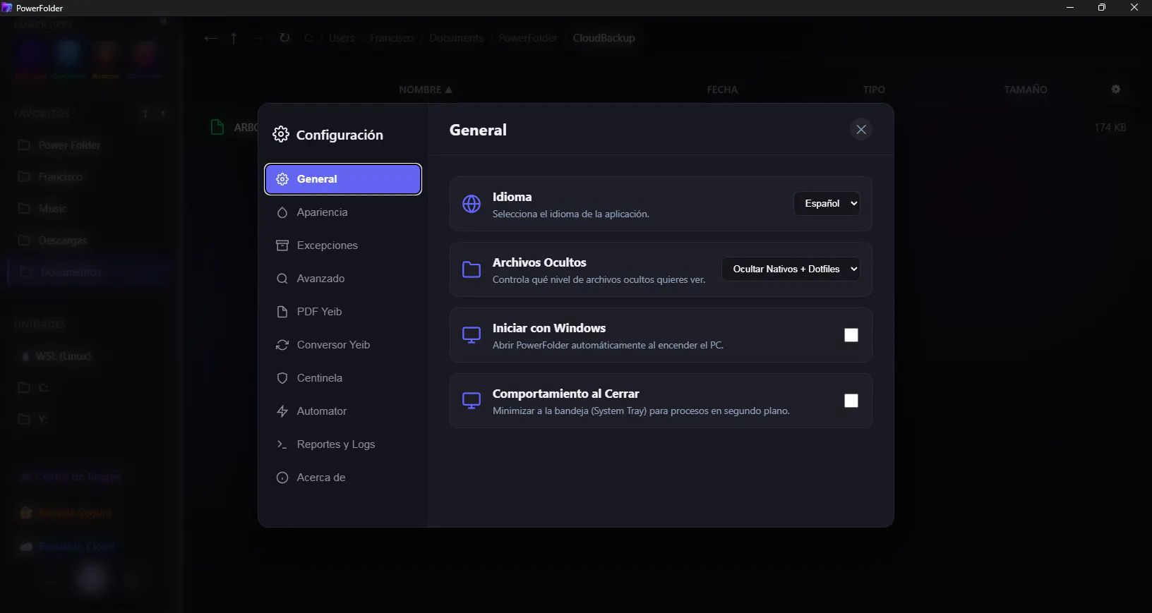
Task: Click the Avanzado magnifier icon
Action: [x=282, y=279]
